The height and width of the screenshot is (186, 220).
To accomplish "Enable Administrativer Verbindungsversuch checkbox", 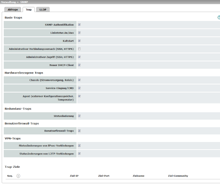I will 79,49.
